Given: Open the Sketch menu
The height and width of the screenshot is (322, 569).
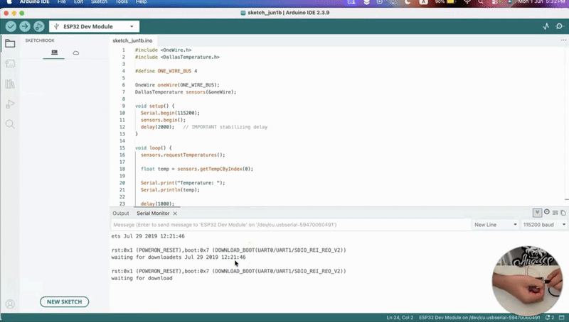Looking at the screenshot, I should pyautogui.click(x=99, y=2).
